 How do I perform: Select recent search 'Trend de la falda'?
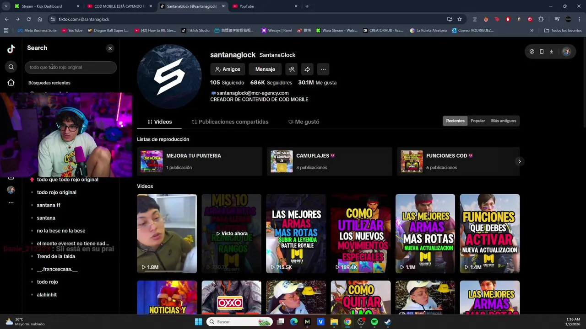(56, 256)
